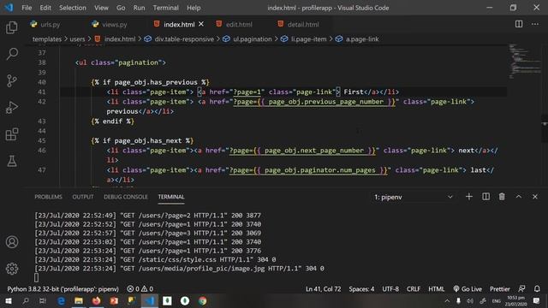548x308 pixels.
Task: Select the TERMINAL panel tab
Action: 171,197
